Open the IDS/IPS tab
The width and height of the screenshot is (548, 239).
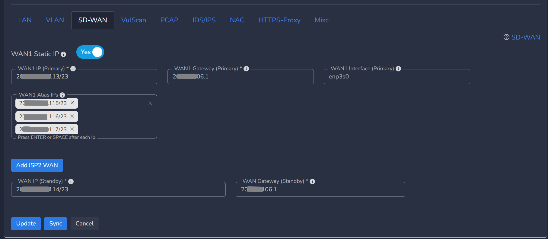[x=204, y=20]
